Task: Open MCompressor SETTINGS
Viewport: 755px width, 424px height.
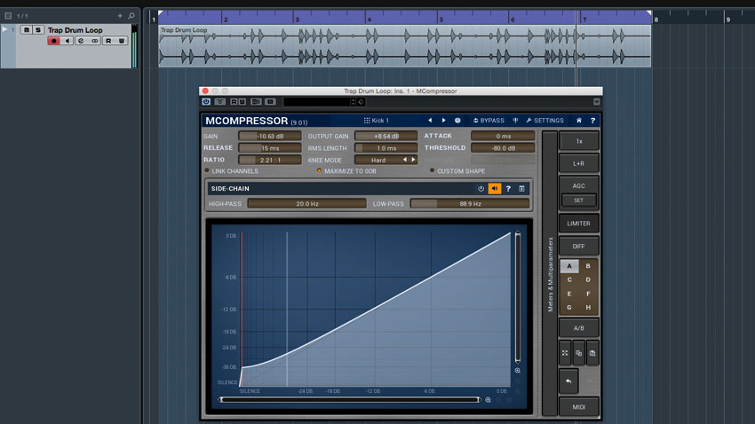Action: point(544,121)
